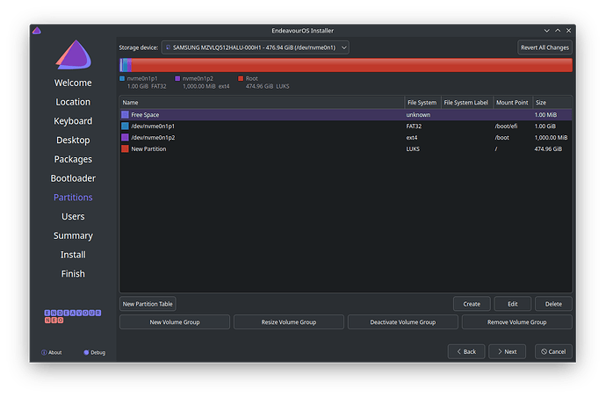Go Back to previous installer step
Viewport: 606px width, 397px height.
pyautogui.click(x=466, y=351)
